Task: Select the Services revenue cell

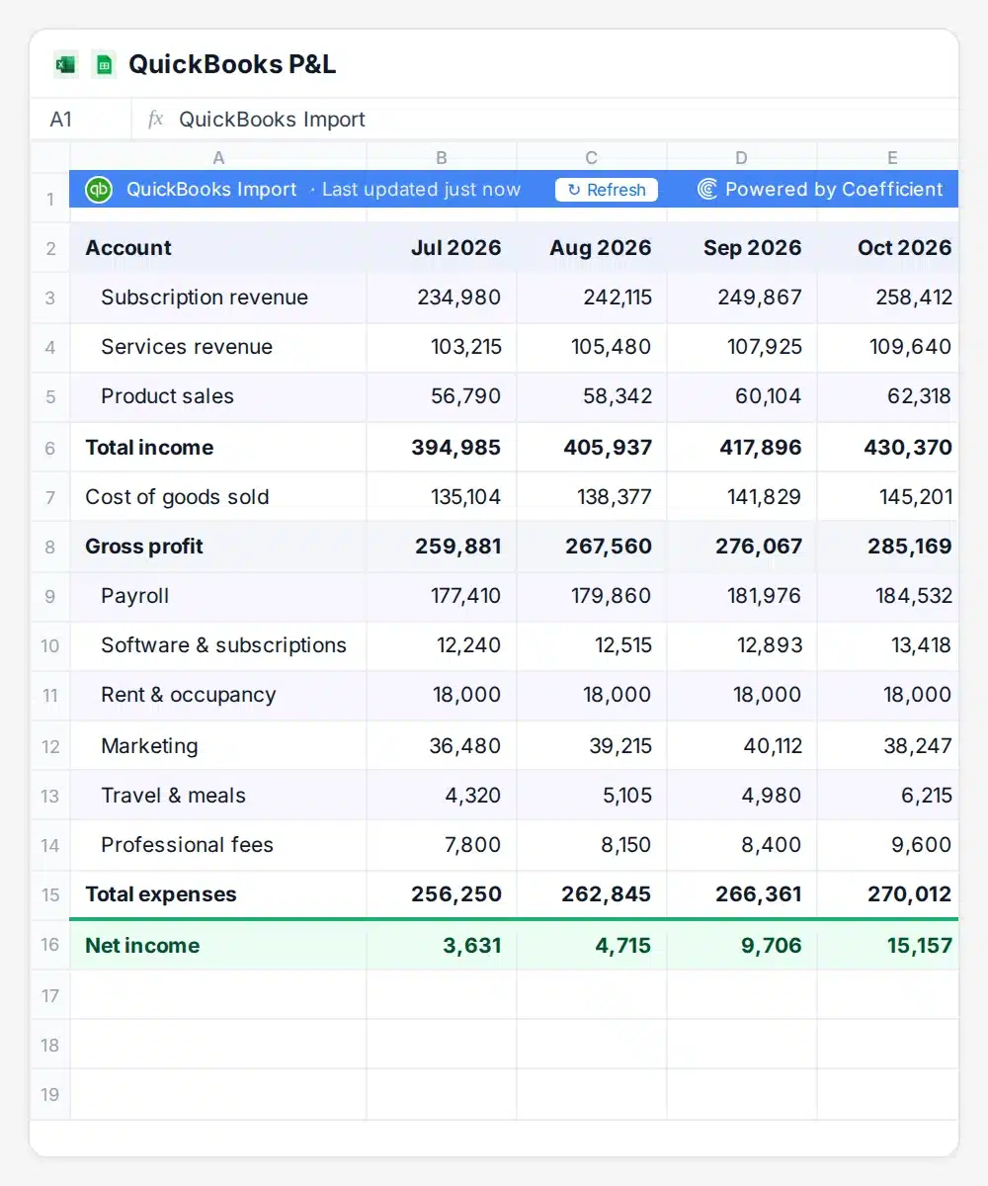Action: point(218,347)
